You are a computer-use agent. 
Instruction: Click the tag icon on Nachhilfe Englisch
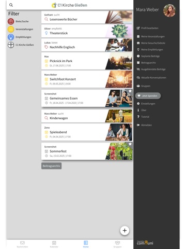pyautogui.click(x=46, y=47)
